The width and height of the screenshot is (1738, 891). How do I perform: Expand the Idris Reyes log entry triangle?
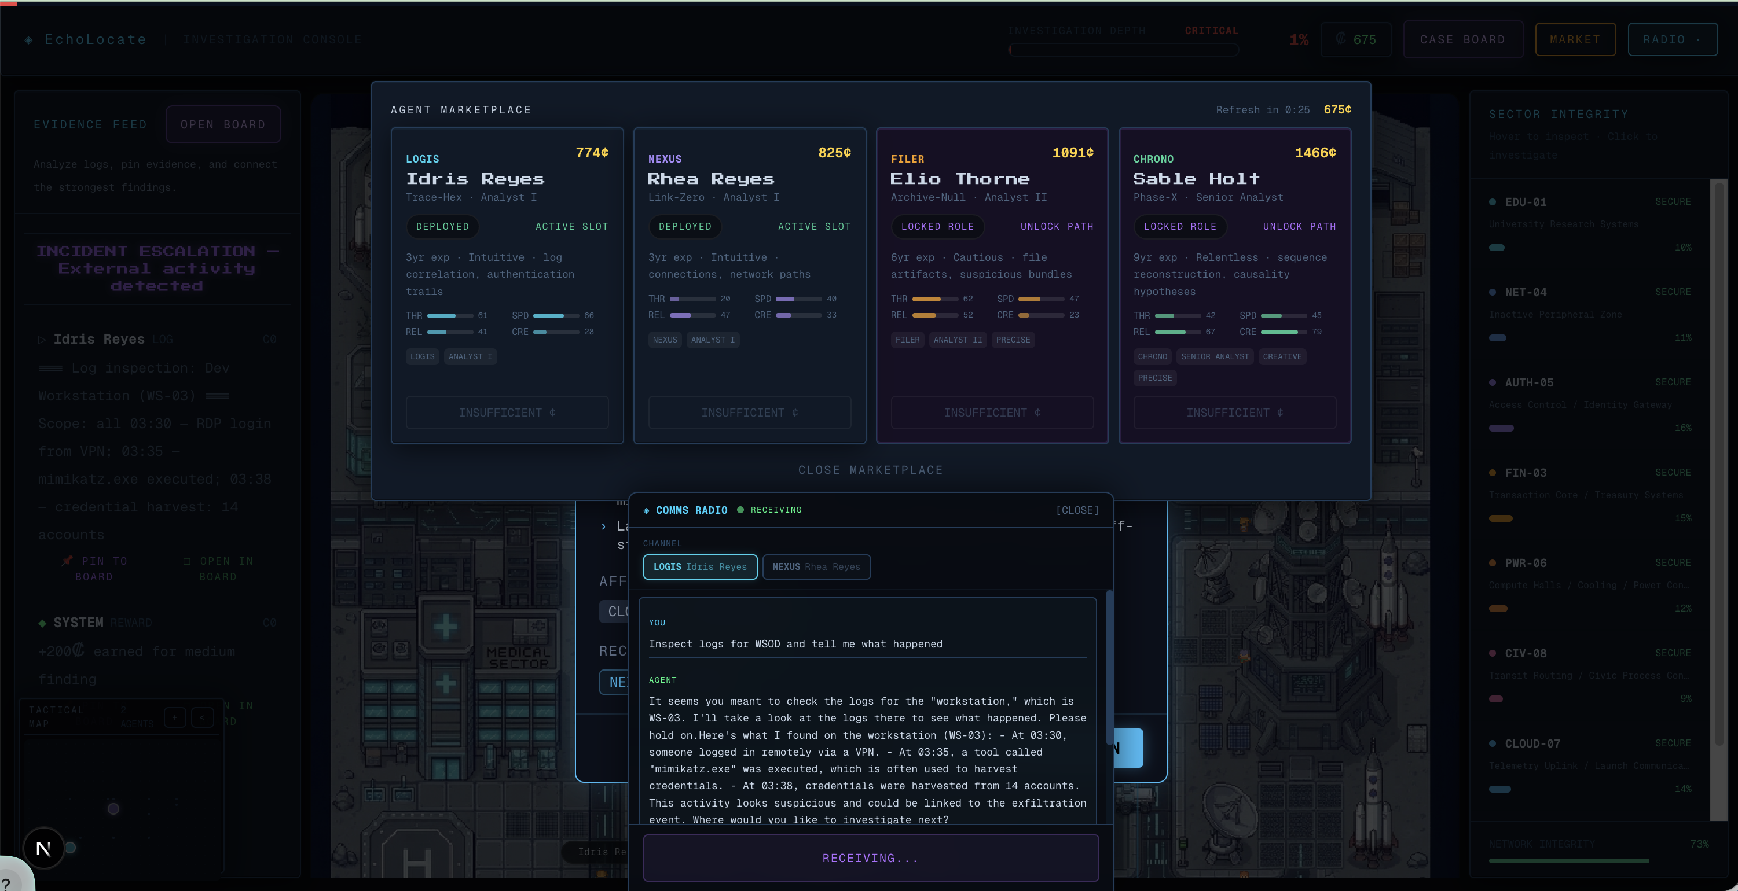(x=42, y=339)
